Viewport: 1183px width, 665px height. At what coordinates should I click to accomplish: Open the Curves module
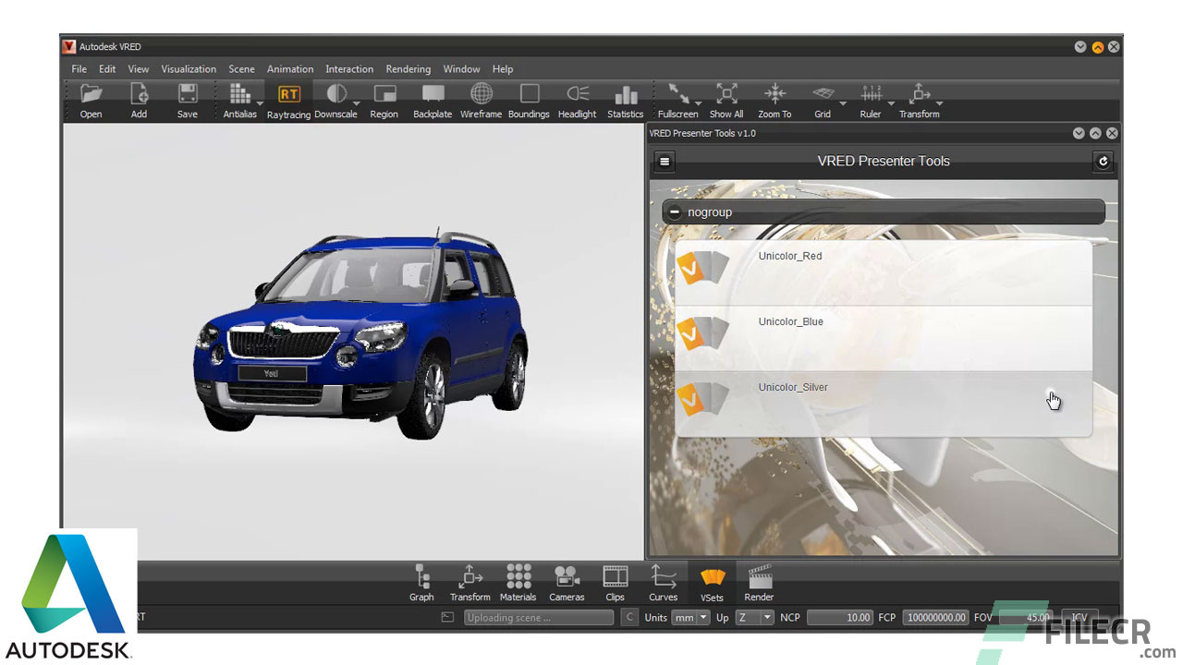(x=664, y=583)
